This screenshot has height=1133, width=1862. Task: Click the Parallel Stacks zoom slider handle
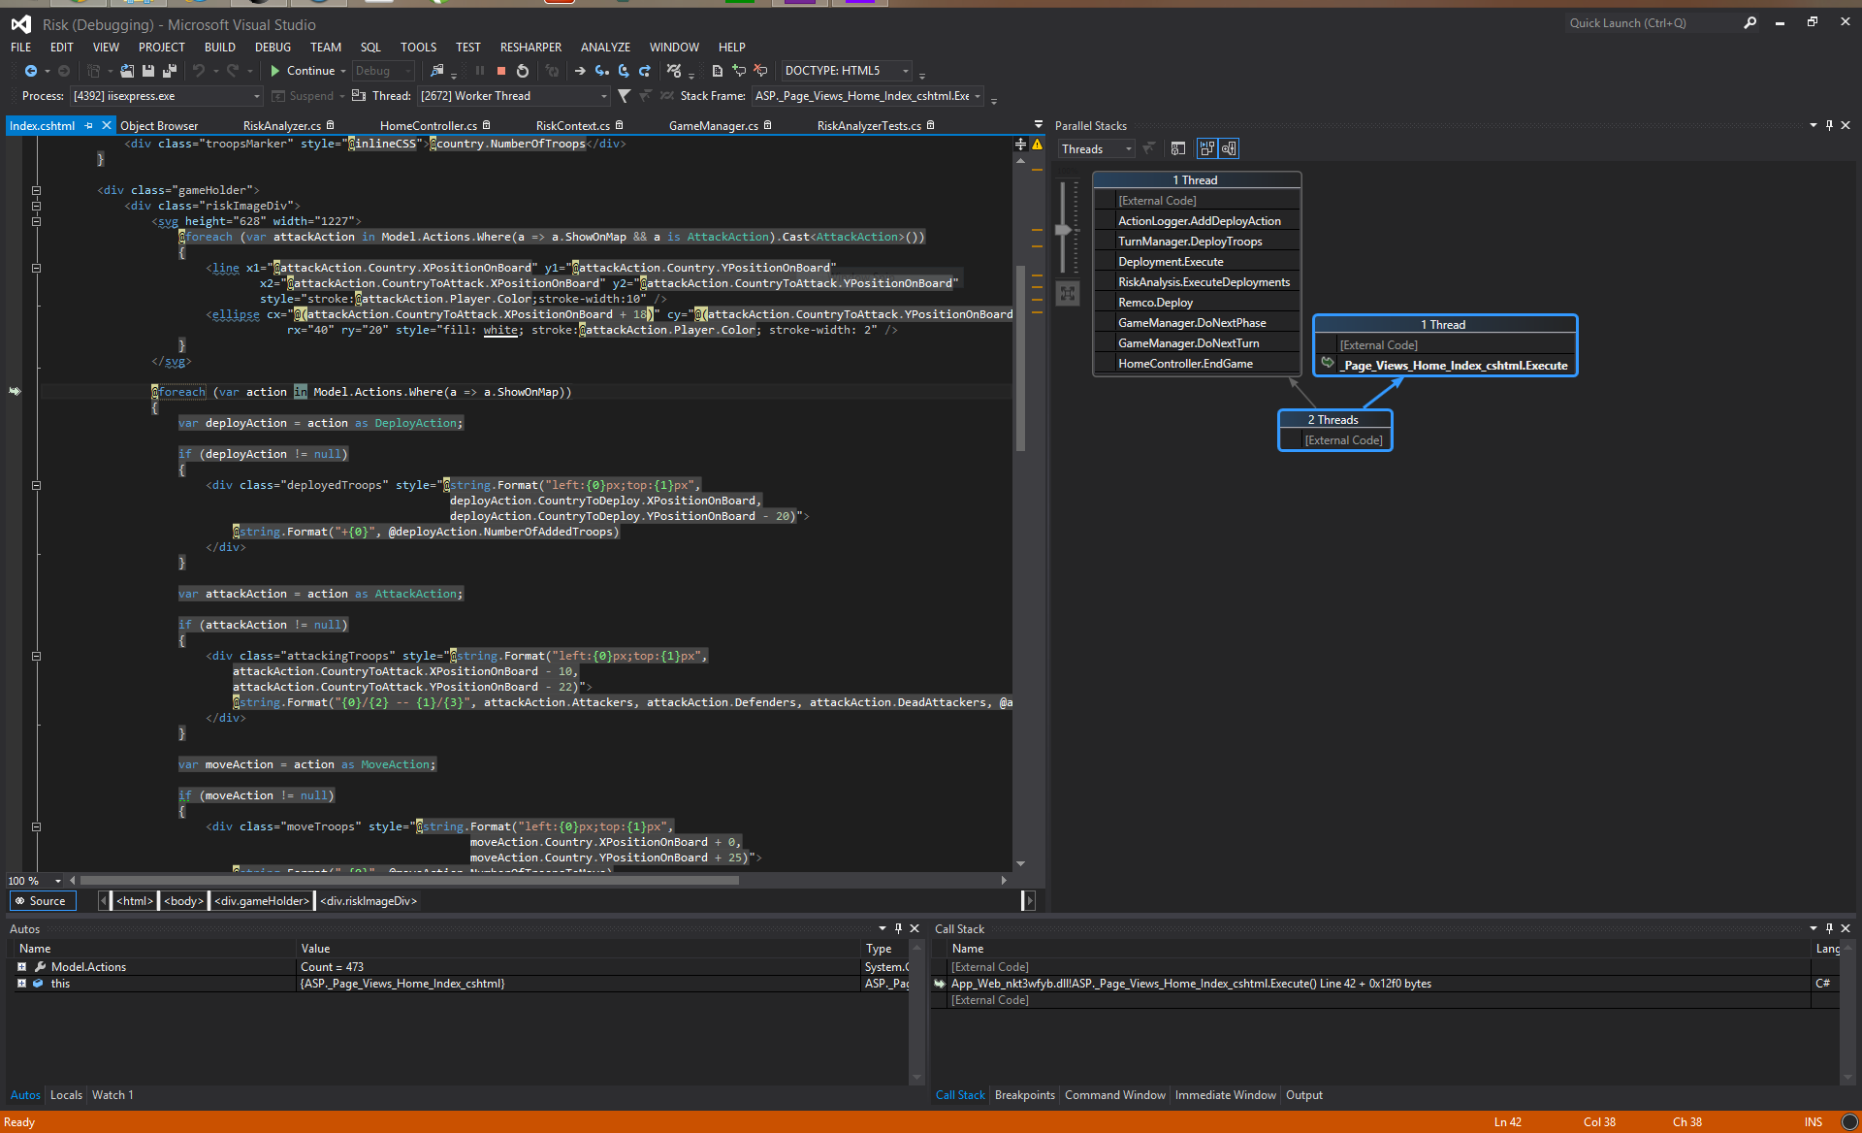pyautogui.click(x=1063, y=230)
